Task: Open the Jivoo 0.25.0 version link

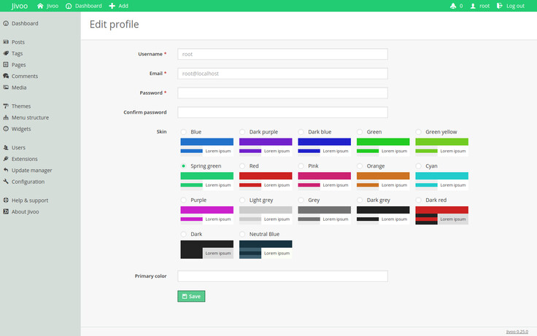Action: click(x=517, y=331)
